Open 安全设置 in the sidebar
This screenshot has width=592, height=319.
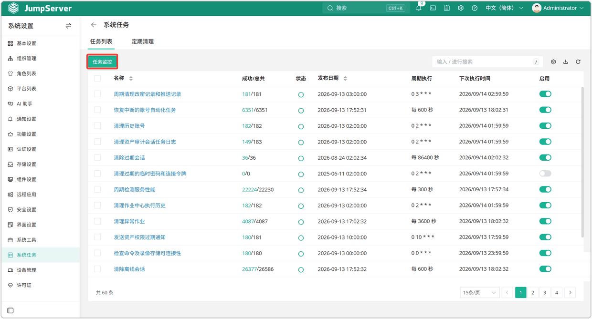click(x=26, y=210)
